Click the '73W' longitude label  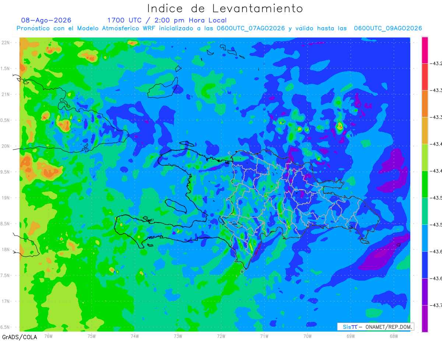tap(178, 335)
